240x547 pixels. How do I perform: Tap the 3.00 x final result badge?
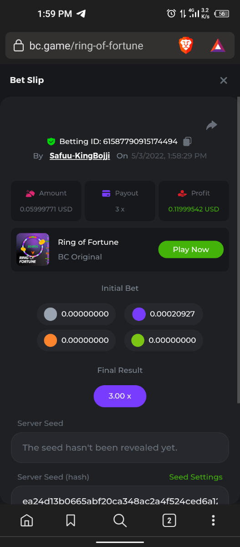(x=120, y=396)
